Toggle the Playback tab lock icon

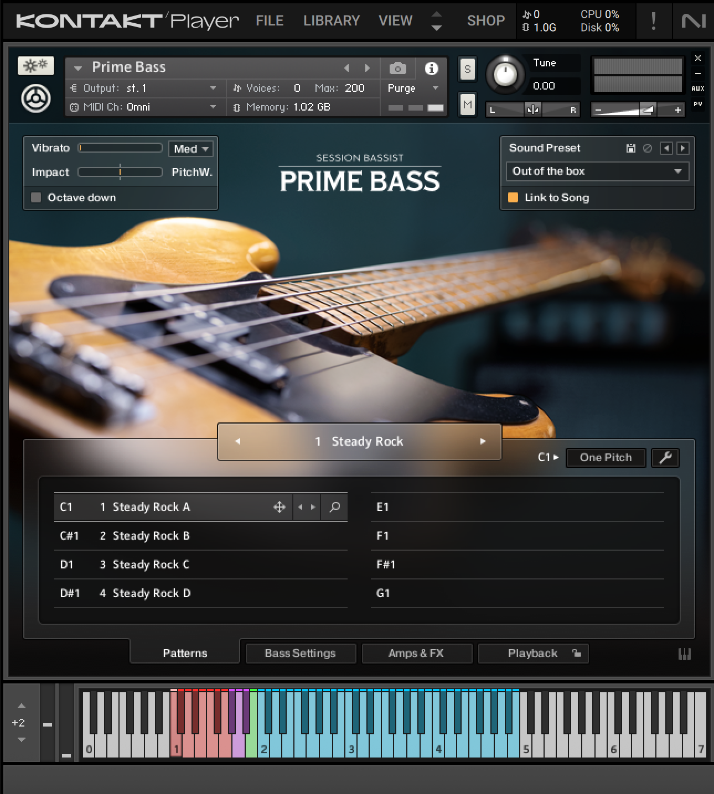[x=577, y=653]
